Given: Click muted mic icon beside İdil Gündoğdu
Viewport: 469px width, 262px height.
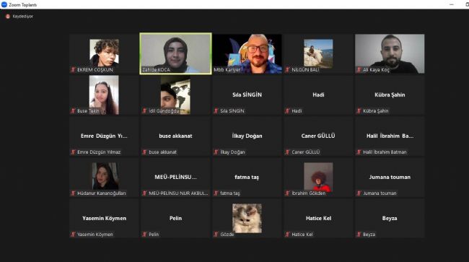Looking at the screenshot, I should 144,111.
